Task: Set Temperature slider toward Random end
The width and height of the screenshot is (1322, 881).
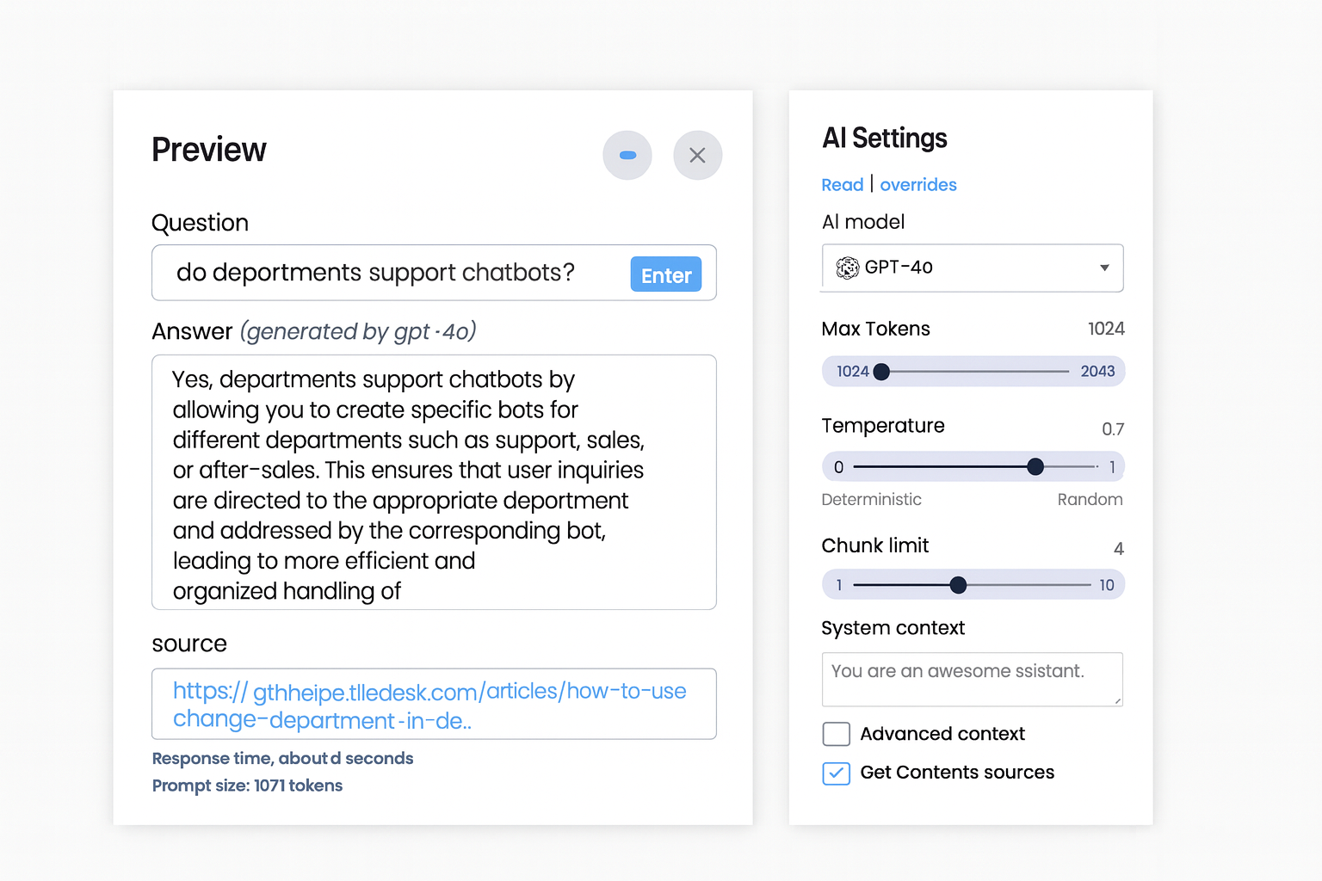Action: [1093, 467]
